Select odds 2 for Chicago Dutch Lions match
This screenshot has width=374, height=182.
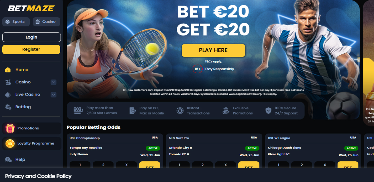[302, 165]
